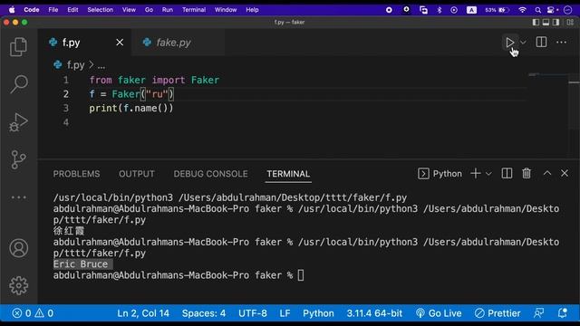Run the Python file with play button
Image resolution: width=580 pixels, height=326 pixels.
pyautogui.click(x=509, y=43)
